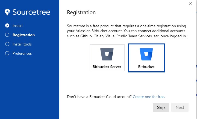The height and width of the screenshot is (119, 197).
Task: Click the Sourcetree logo icon
Action: [8, 12]
